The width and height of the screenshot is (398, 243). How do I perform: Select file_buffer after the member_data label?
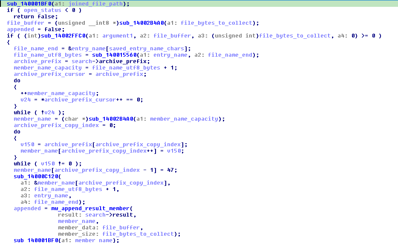coord(121,228)
